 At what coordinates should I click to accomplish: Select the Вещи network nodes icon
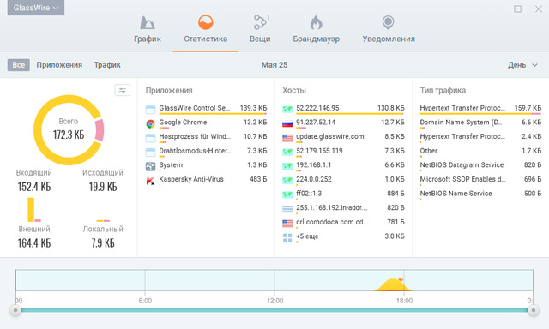[x=260, y=22]
